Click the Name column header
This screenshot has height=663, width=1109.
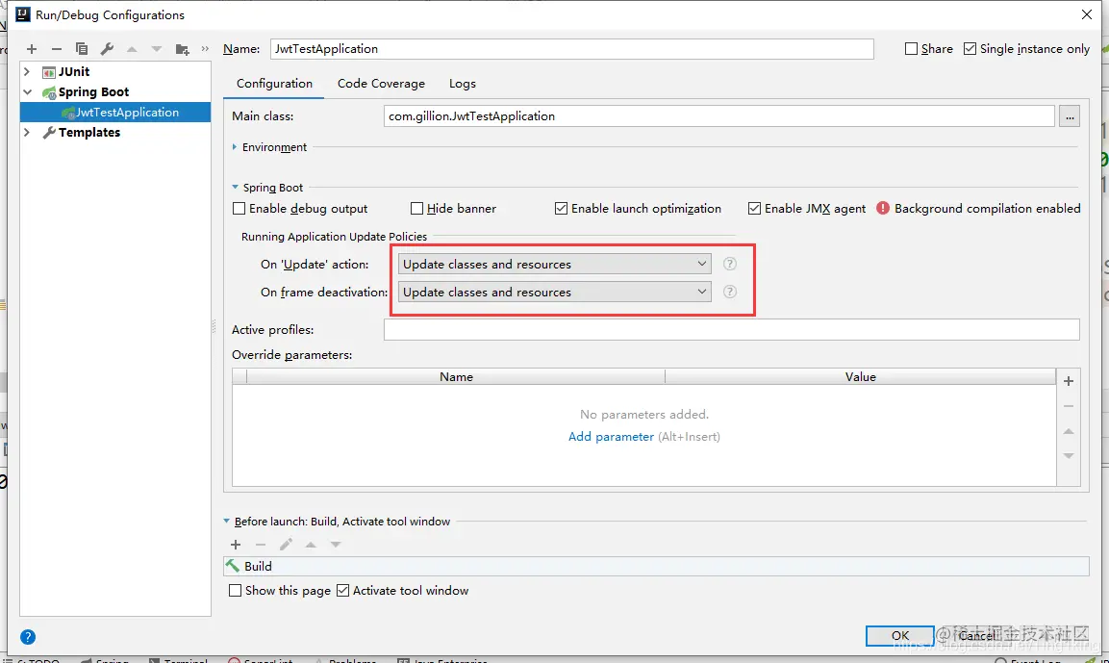pyautogui.click(x=456, y=376)
